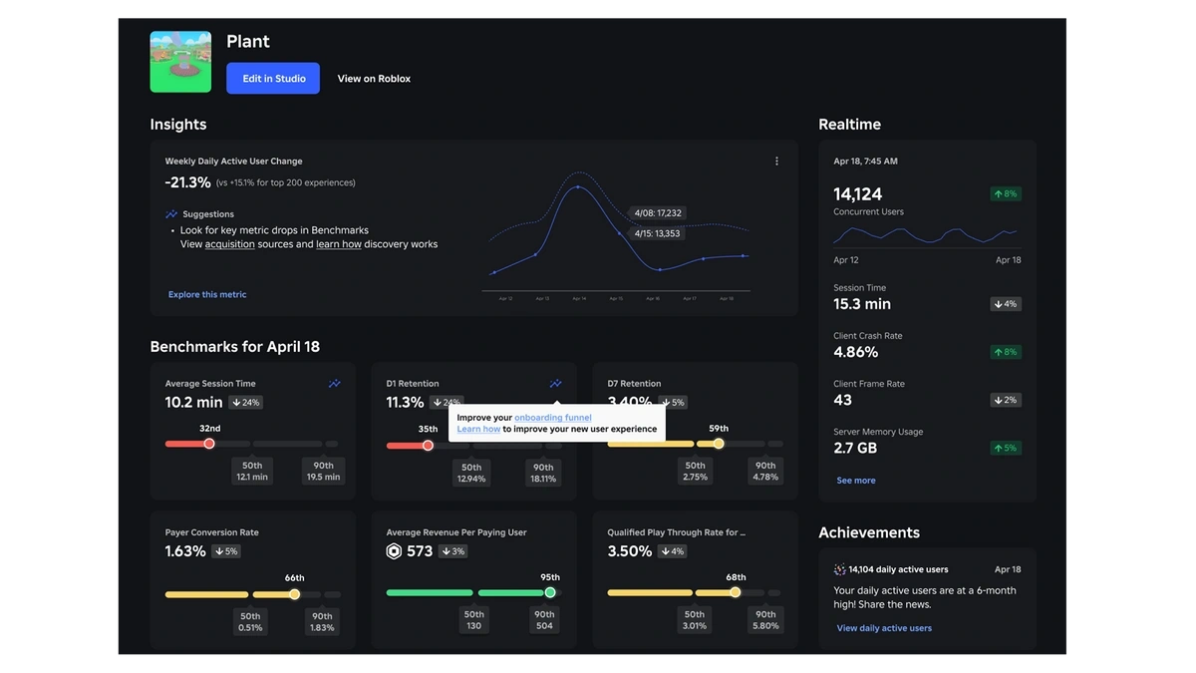
Task: Click the 8% up badge for Client Crash Rate
Action: (1006, 352)
